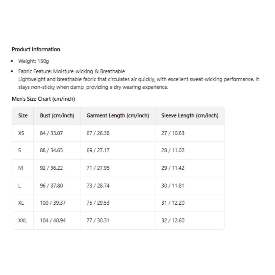Image resolution: width=275 pixels, height=275 pixels.
Task: Click the 30 / 11.81 sleeve length cell
Action: pos(173,186)
